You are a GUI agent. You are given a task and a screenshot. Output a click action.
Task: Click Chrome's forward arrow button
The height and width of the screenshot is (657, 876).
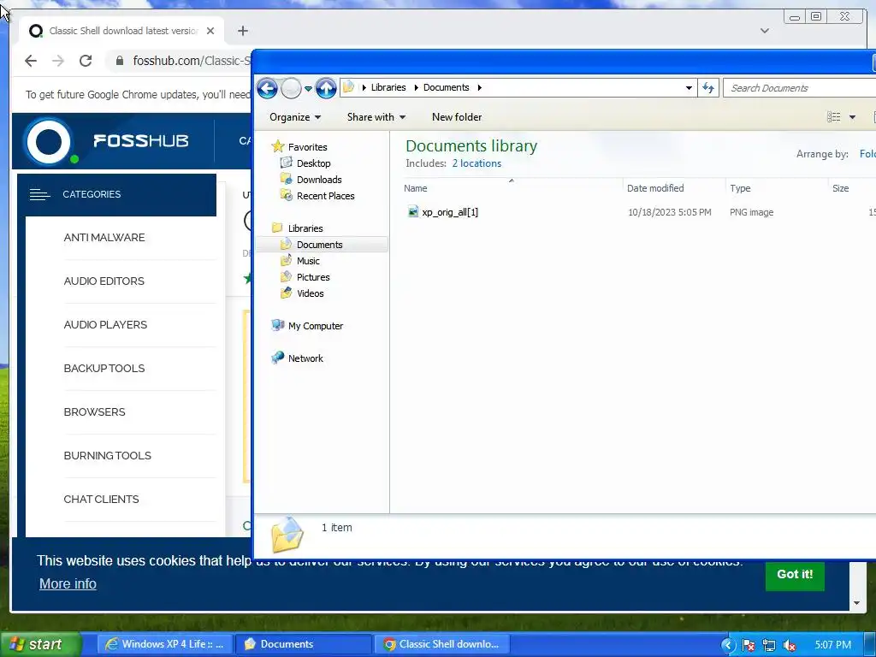[58, 61]
